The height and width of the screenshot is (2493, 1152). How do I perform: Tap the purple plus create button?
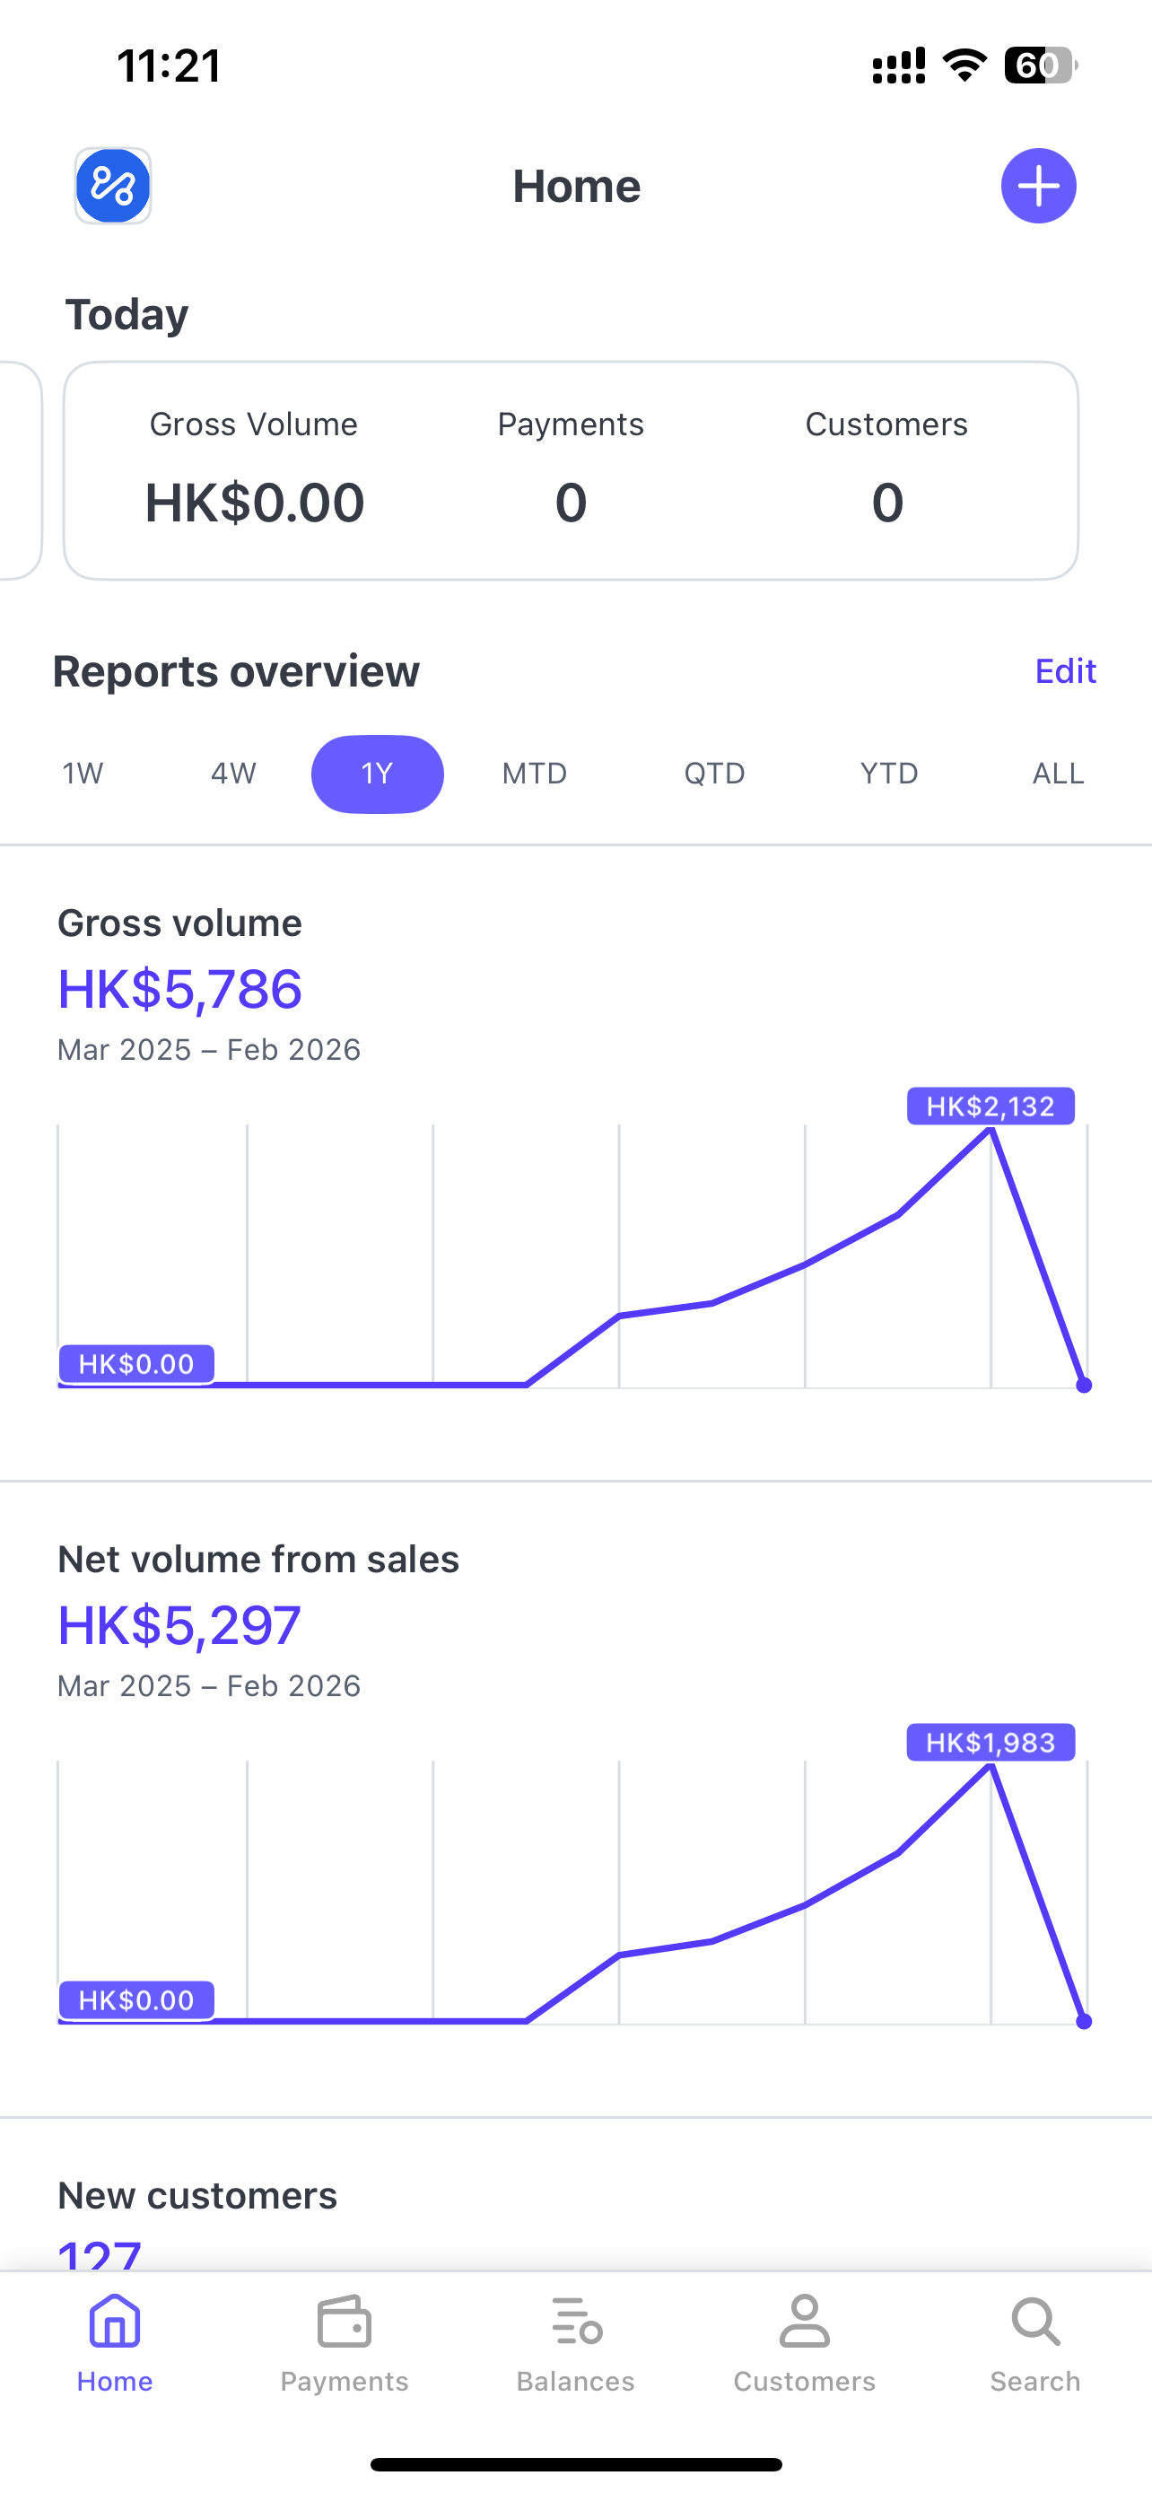[x=1038, y=186]
